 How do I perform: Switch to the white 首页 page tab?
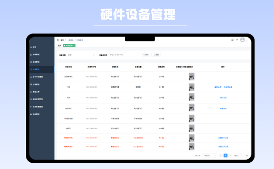click(59, 46)
